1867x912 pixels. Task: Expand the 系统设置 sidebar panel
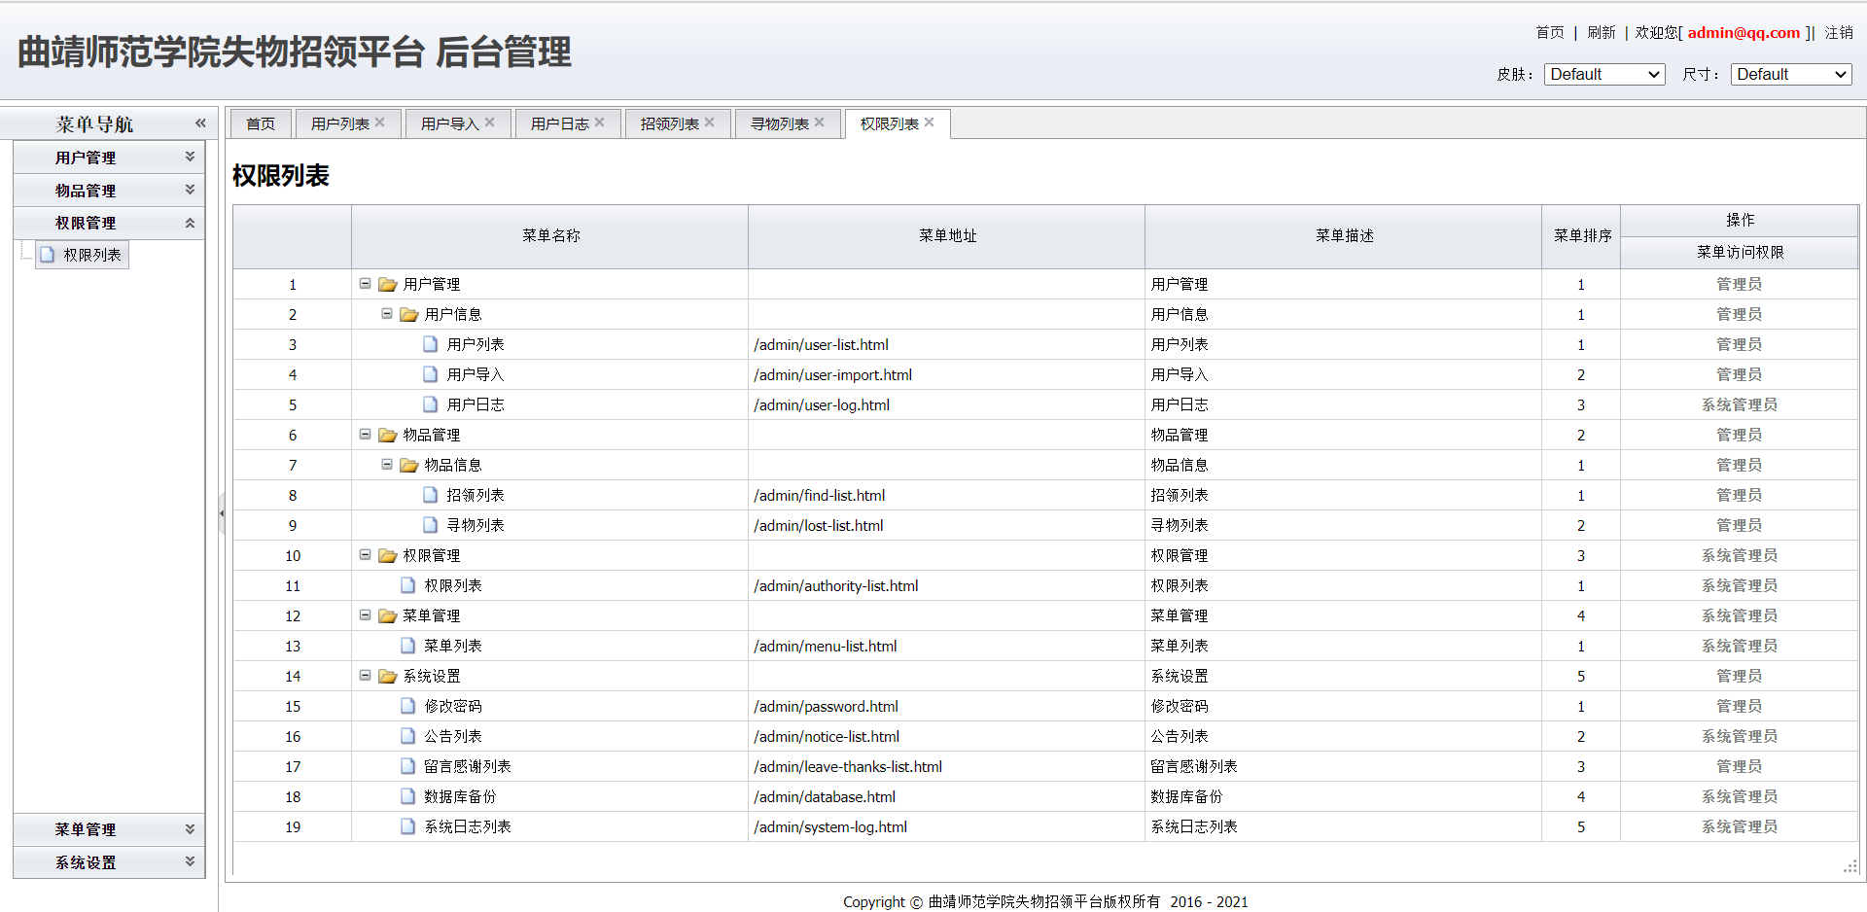(x=191, y=861)
